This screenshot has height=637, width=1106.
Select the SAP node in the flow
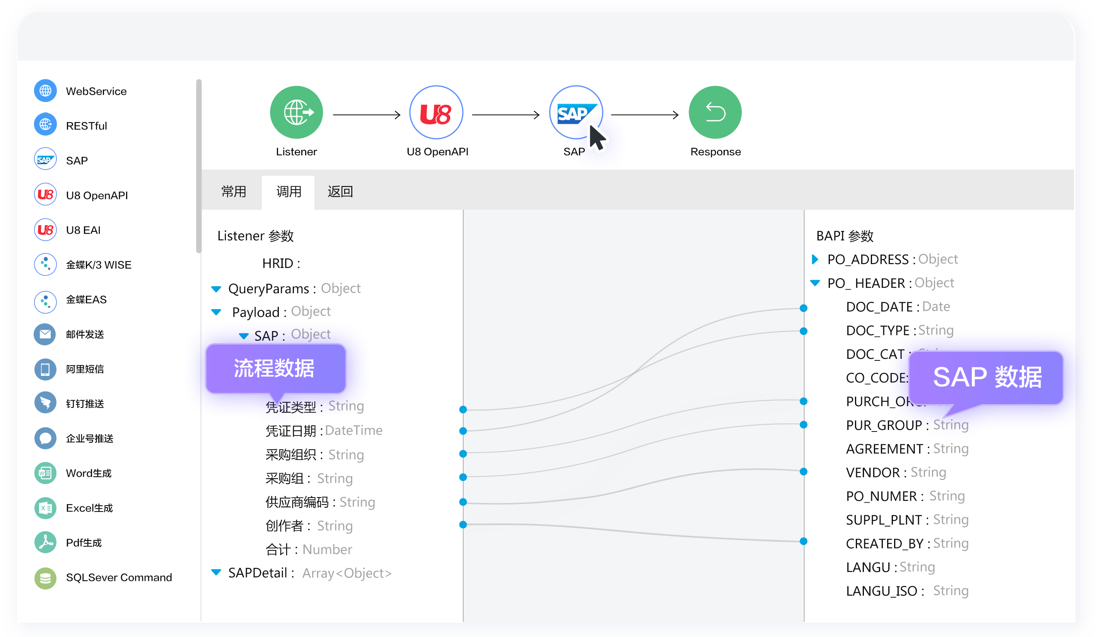576,112
